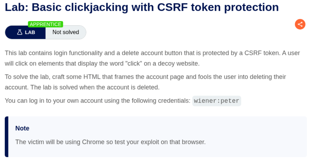Image resolution: width=313 pixels, height=164 pixels.
Task: Click the note text about testing your exploit
Action: pos(110,142)
